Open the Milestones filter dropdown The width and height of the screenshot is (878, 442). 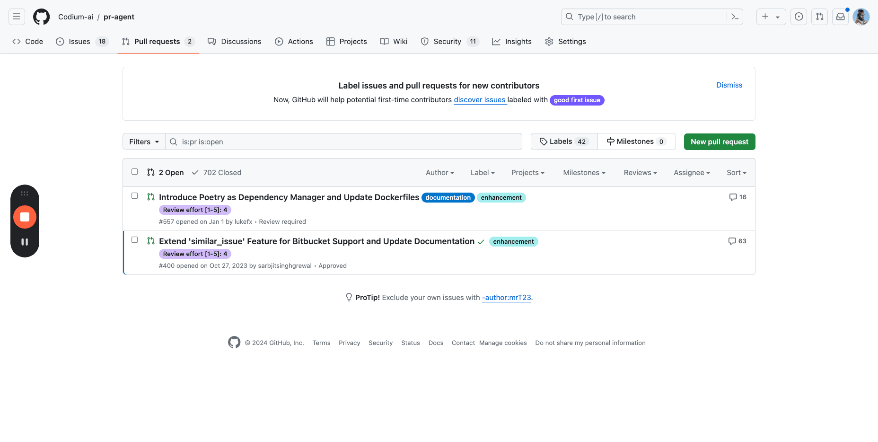[584, 173]
